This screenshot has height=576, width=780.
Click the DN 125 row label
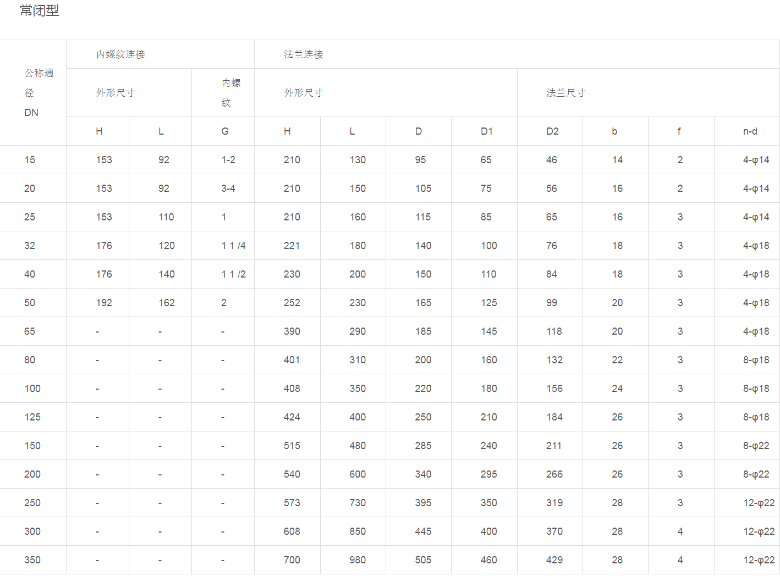coord(32,417)
